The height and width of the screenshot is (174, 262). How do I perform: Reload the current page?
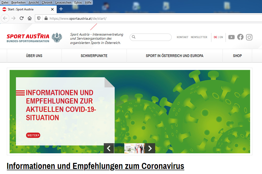(22, 18)
